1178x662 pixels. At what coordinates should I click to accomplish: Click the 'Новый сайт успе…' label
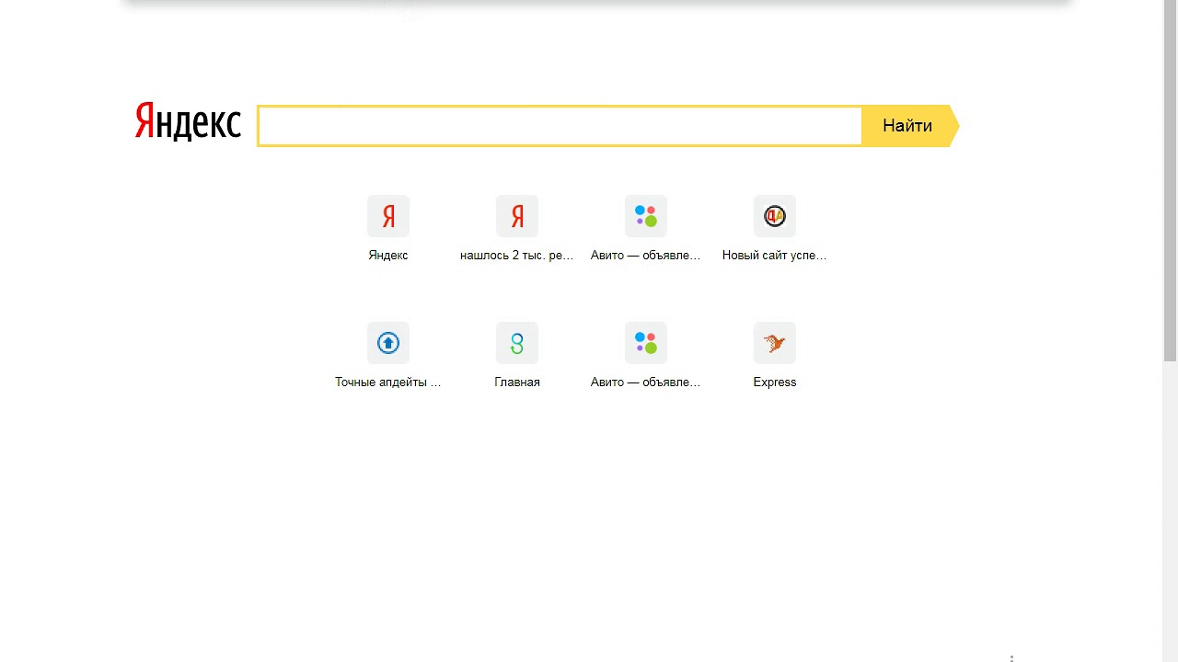click(x=775, y=256)
